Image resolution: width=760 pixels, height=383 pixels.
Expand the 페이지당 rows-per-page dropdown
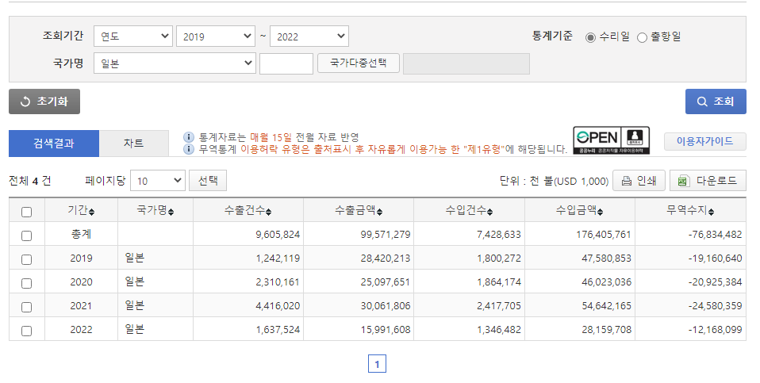pos(157,181)
